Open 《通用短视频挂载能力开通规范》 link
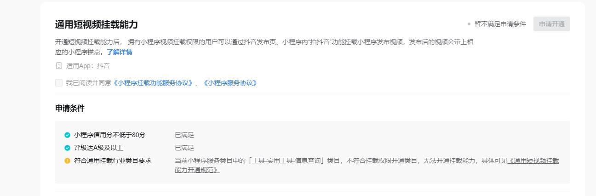Screen dimensions: 596x196 point(367,165)
